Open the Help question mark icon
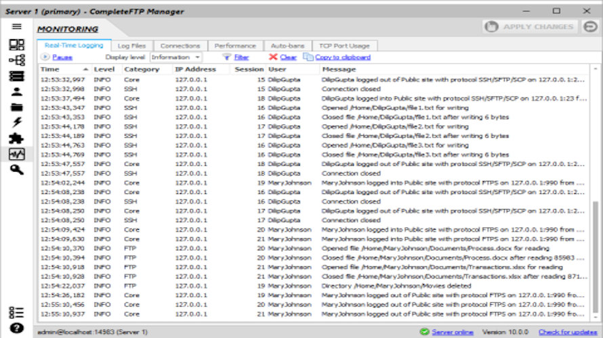603x338 pixels. coord(16,329)
